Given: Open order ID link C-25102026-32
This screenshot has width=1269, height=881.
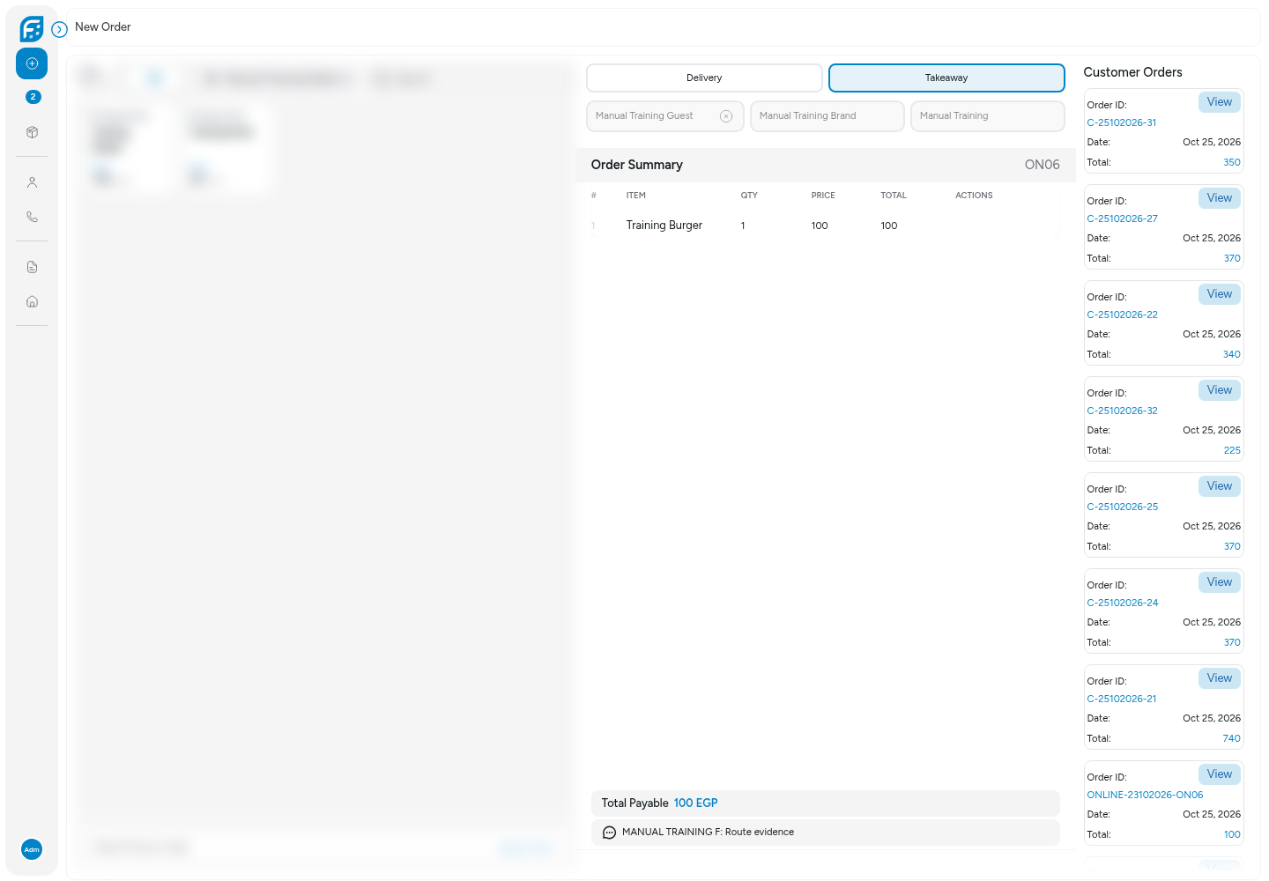Looking at the screenshot, I should pyautogui.click(x=1123, y=411).
